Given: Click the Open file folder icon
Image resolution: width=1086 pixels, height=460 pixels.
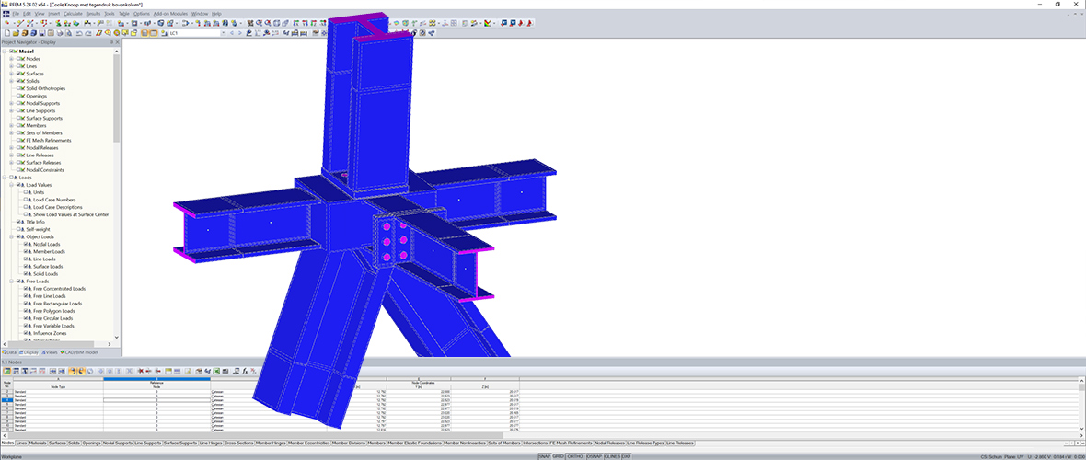Looking at the screenshot, I should pyautogui.click(x=16, y=32).
